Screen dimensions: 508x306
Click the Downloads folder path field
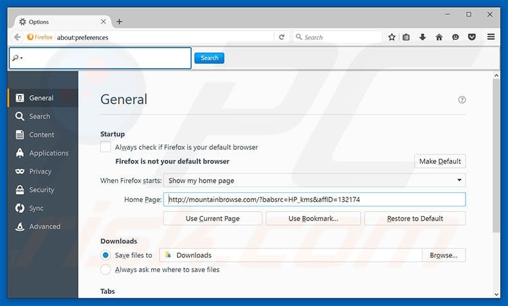[x=291, y=255]
